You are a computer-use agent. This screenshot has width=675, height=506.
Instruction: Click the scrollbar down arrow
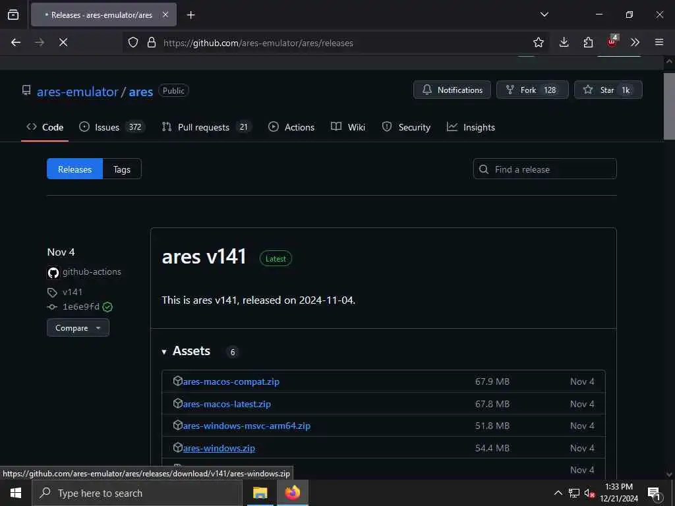click(669, 474)
